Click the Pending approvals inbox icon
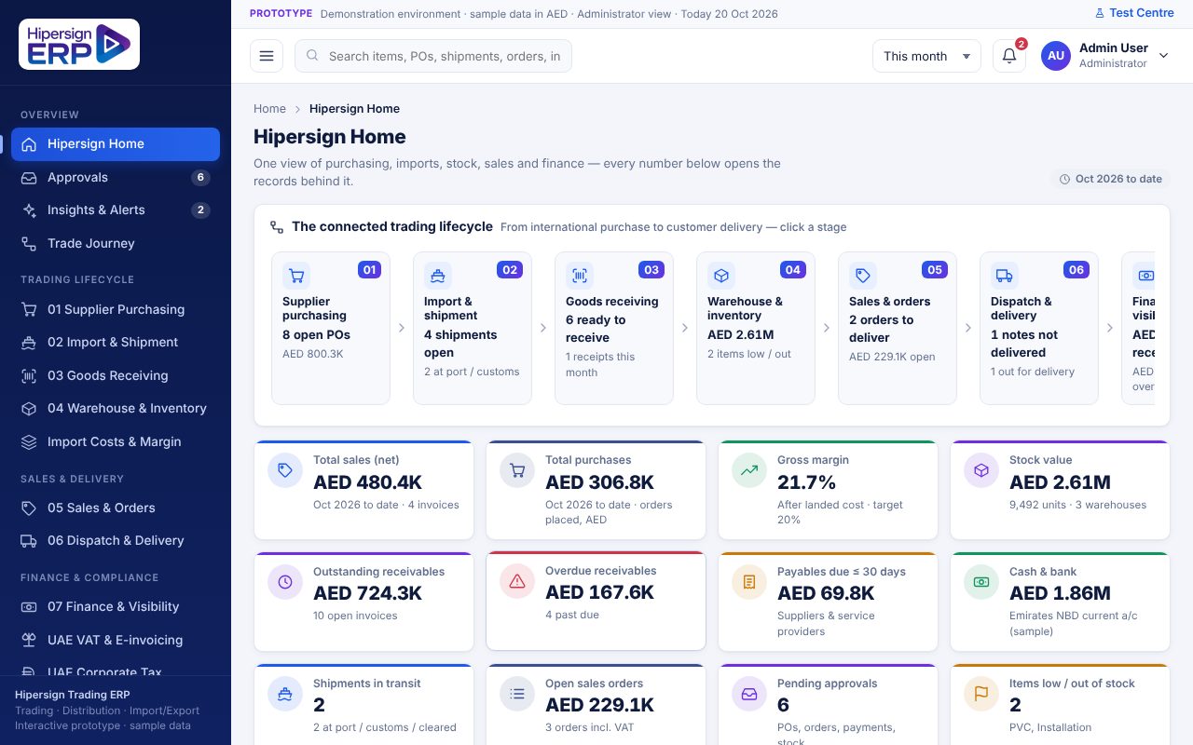The width and height of the screenshot is (1193, 745). [749, 695]
